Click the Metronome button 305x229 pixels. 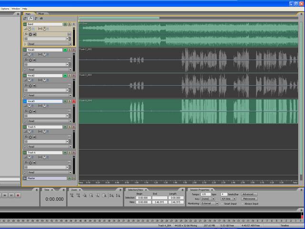tap(249, 199)
